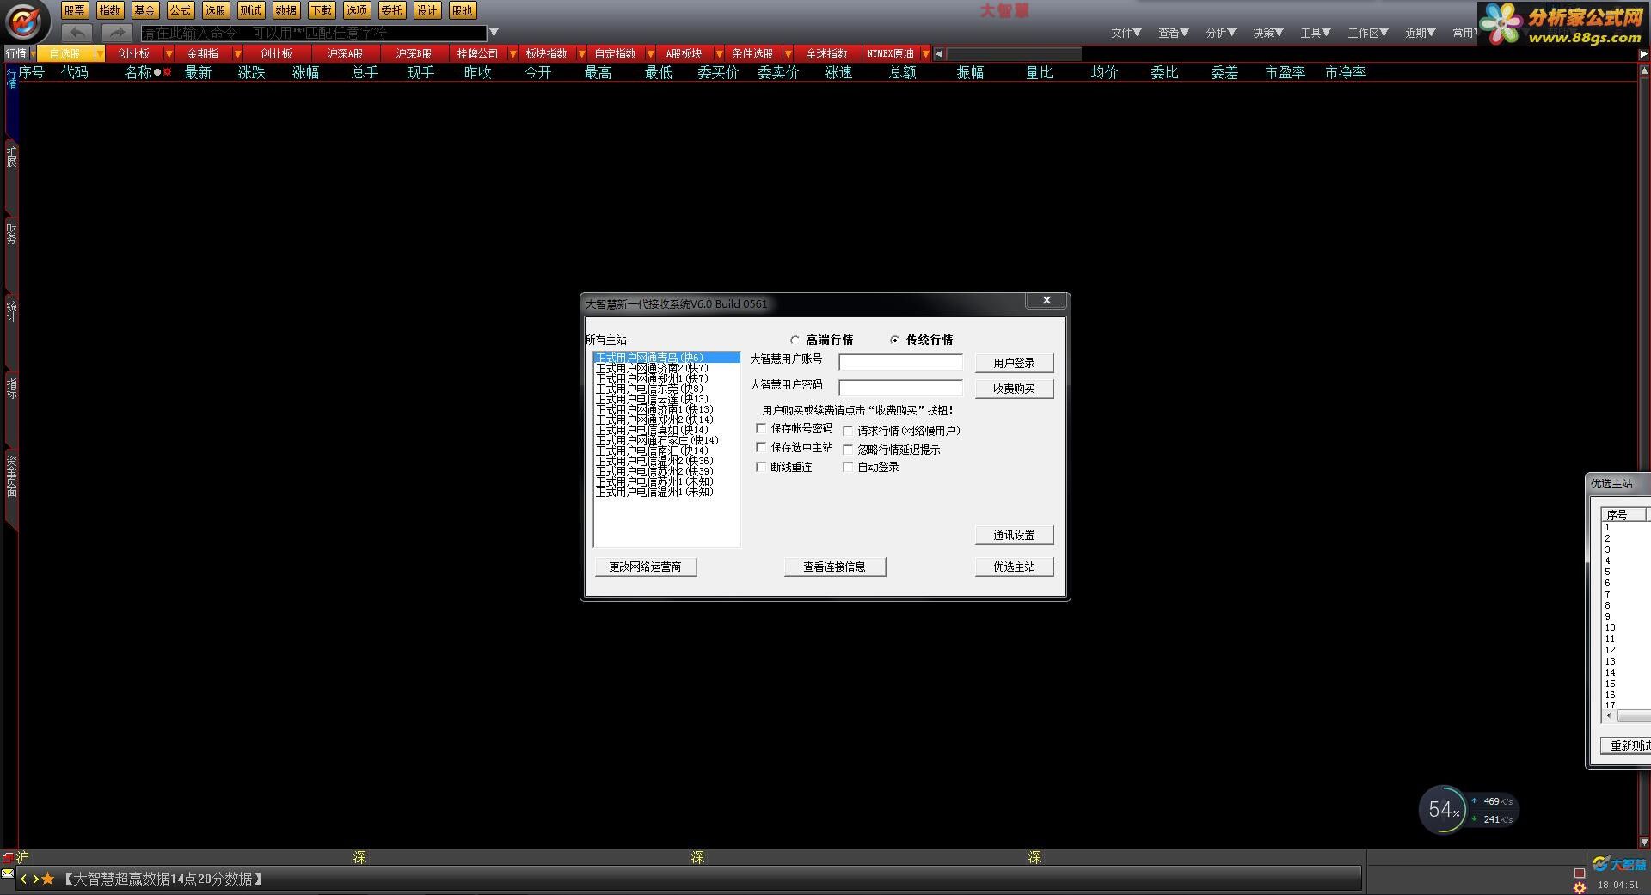Open the 决策 menu
The image size is (1651, 895).
point(1267,33)
